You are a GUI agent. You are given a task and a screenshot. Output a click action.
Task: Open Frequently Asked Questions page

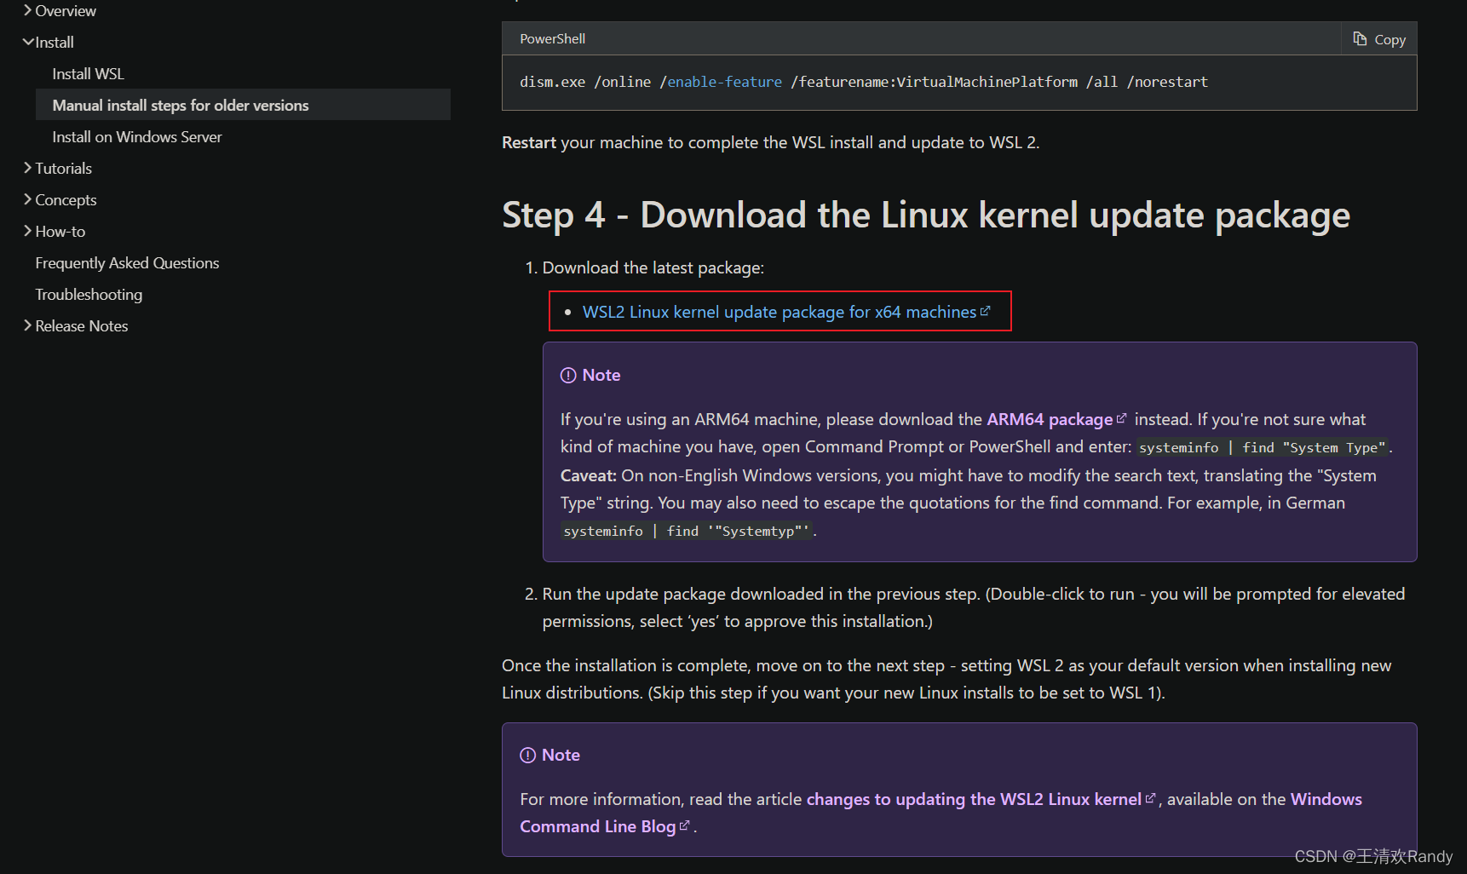[127, 263]
